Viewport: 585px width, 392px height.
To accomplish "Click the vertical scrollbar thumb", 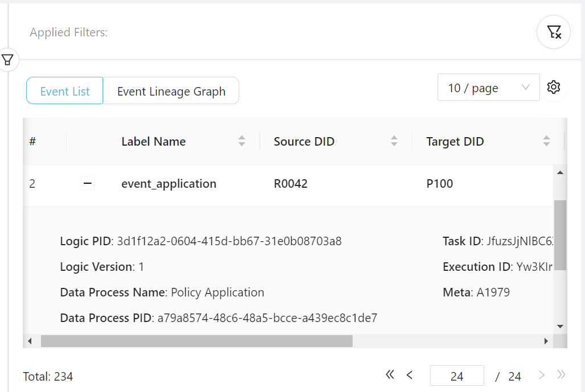I will pos(559,234).
